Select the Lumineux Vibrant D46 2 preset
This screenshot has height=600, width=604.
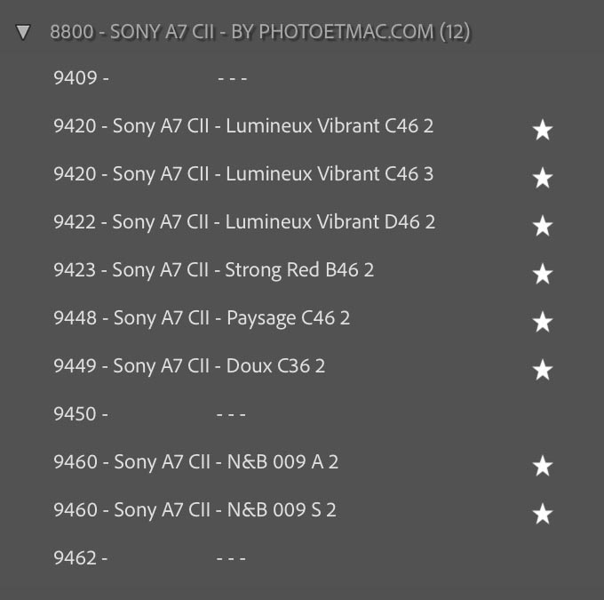[x=244, y=222]
